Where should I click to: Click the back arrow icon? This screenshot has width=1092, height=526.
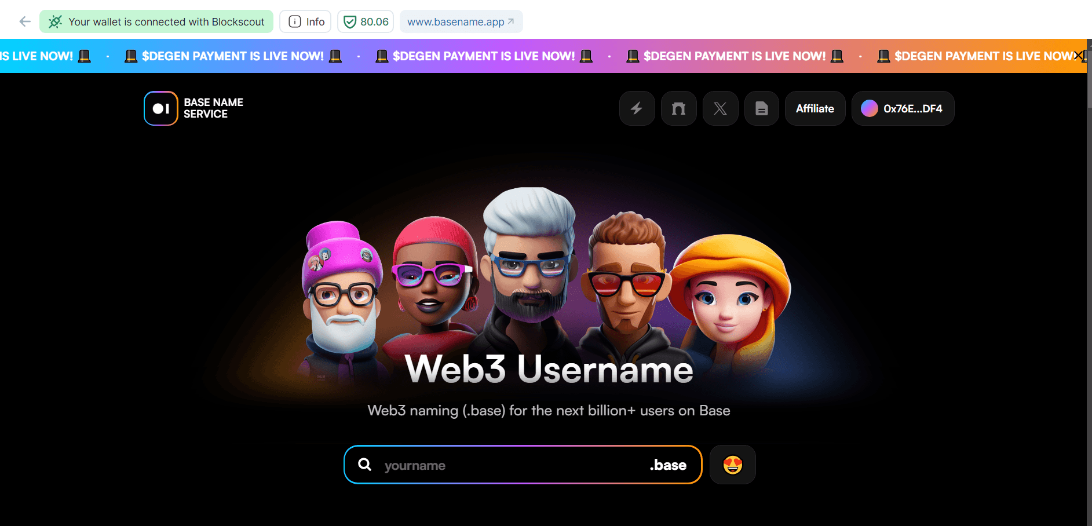pyautogui.click(x=25, y=21)
